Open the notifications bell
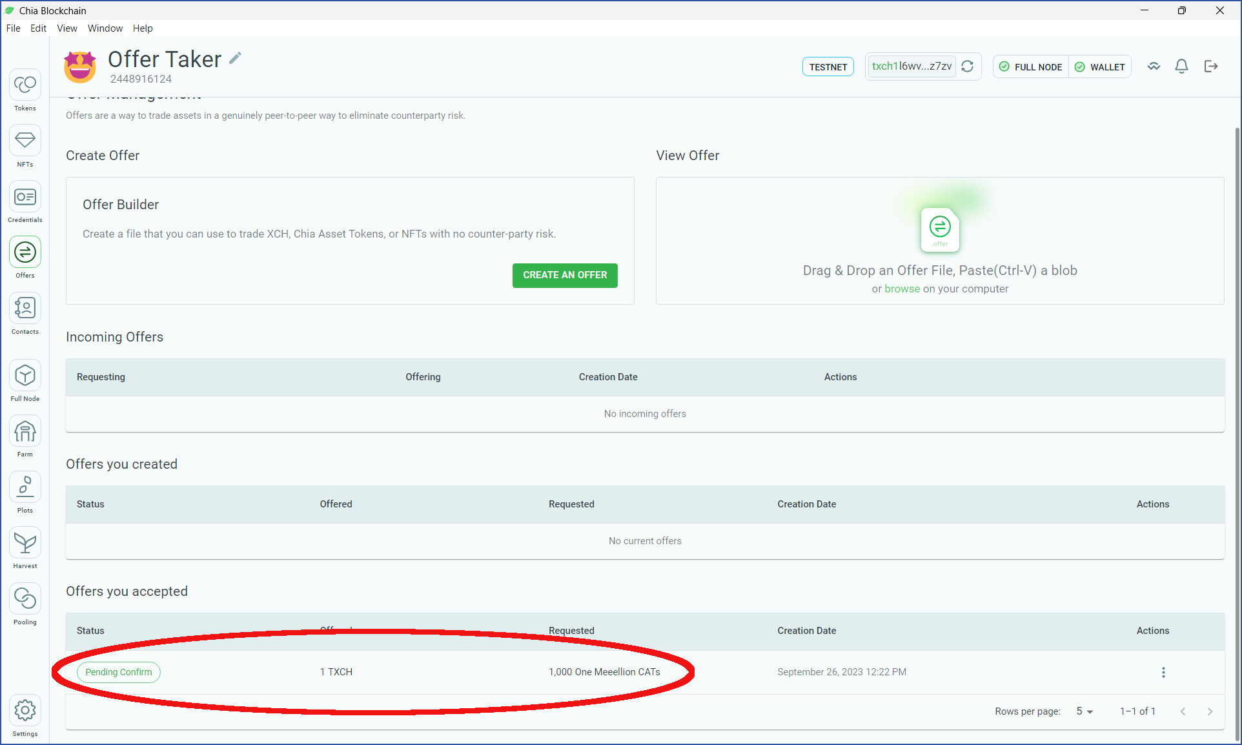Screen dimensions: 1242x745 tap(1181, 66)
